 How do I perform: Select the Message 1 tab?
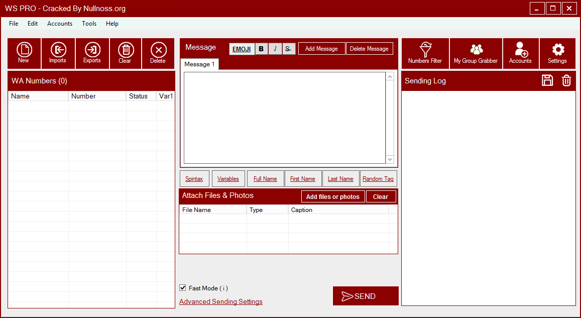click(200, 64)
